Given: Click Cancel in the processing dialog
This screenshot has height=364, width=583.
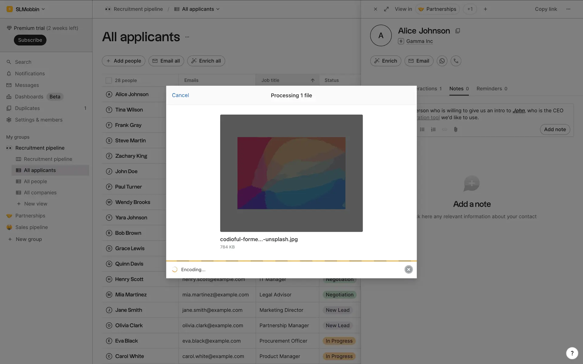Looking at the screenshot, I should 180,95.
